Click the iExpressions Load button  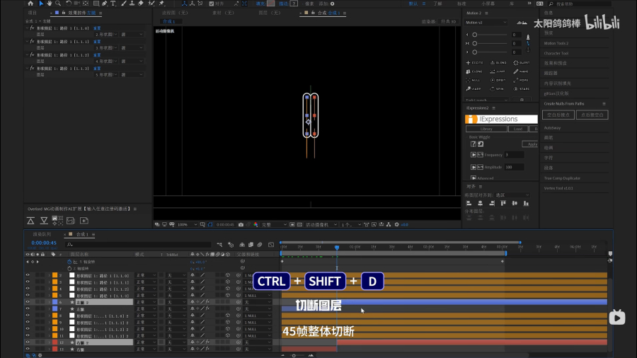518,129
